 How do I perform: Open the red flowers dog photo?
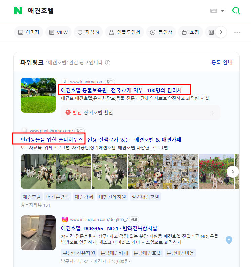tap(216, 172)
